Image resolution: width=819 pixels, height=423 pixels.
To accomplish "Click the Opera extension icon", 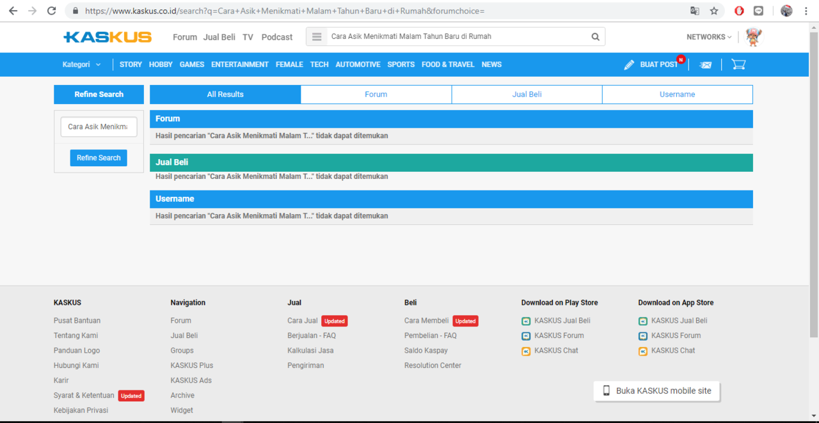I will (x=739, y=11).
